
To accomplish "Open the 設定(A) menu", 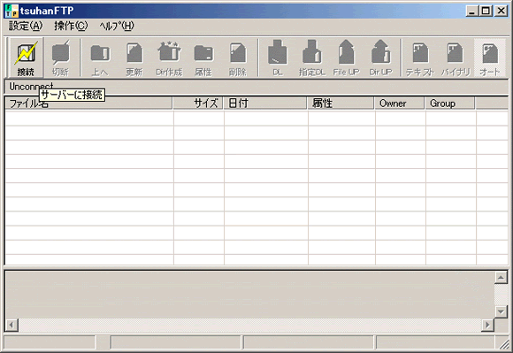I will click(26, 26).
